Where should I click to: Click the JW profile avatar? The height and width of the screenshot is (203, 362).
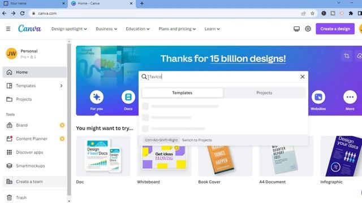(x=11, y=54)
